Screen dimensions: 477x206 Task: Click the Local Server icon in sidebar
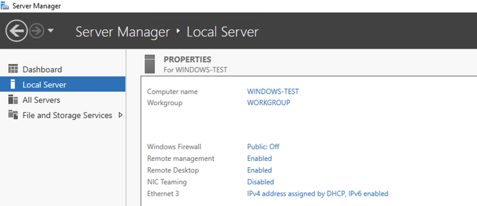[x=12, y=84]
